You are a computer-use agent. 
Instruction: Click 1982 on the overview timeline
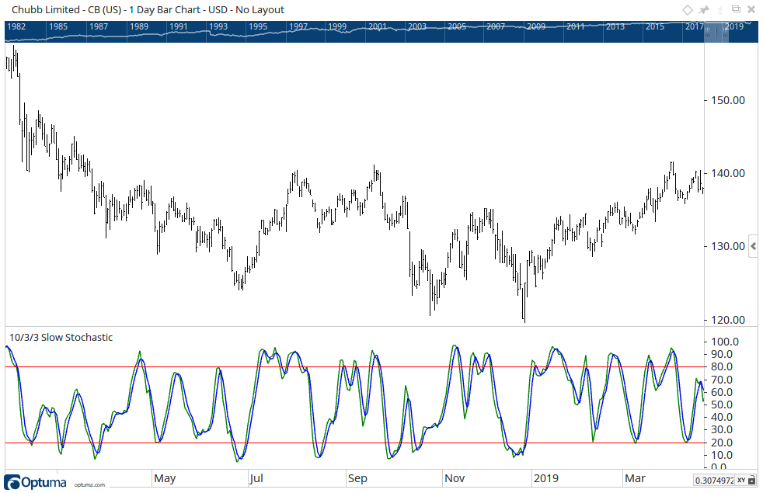(x=16, y=26)
